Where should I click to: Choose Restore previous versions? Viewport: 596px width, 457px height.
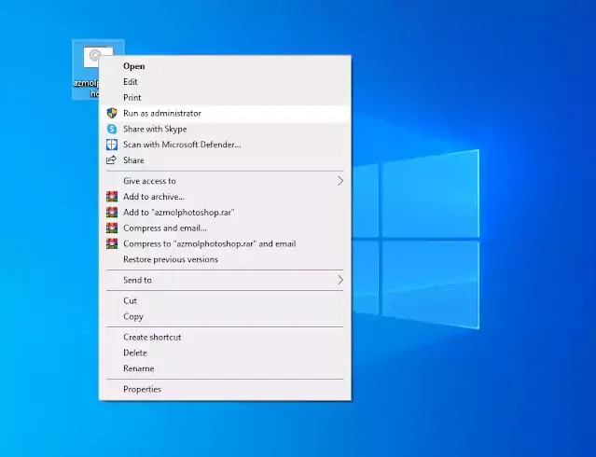(225, 259)
